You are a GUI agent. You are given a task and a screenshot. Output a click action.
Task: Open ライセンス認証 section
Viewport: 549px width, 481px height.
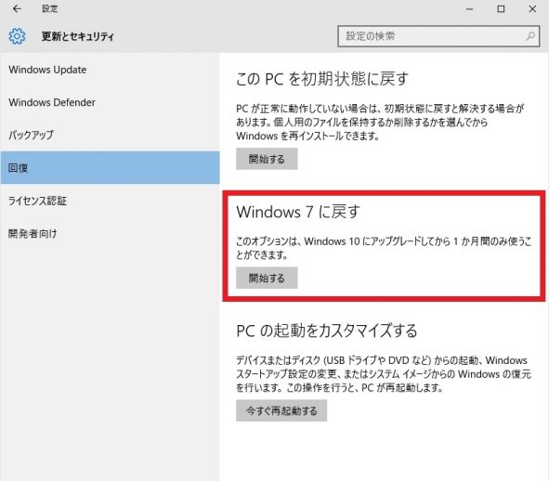click(110, 201)
